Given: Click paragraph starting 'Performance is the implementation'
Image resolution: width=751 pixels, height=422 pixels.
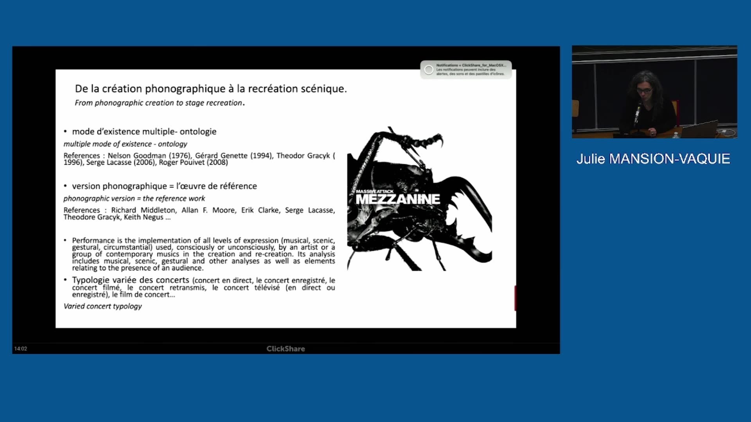Looking at the screenshot, I should (x=203, y=254).
